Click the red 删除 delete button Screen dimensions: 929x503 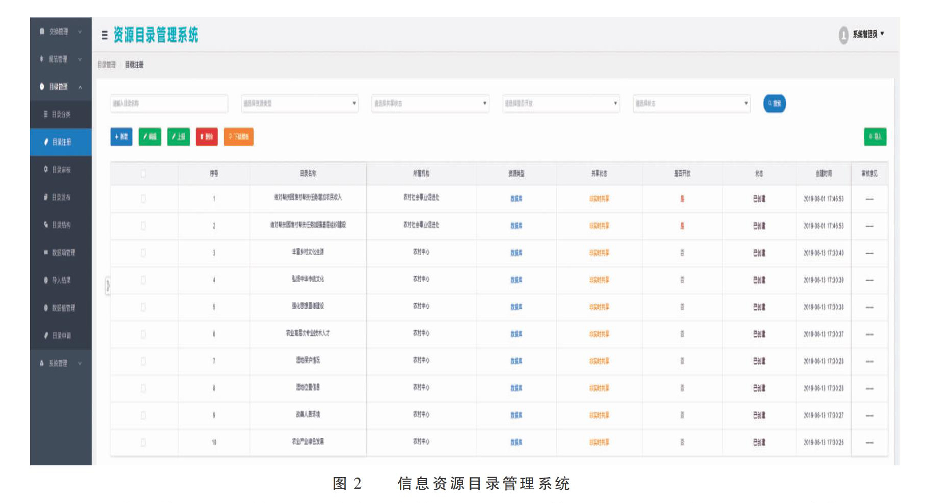[207, 136]
